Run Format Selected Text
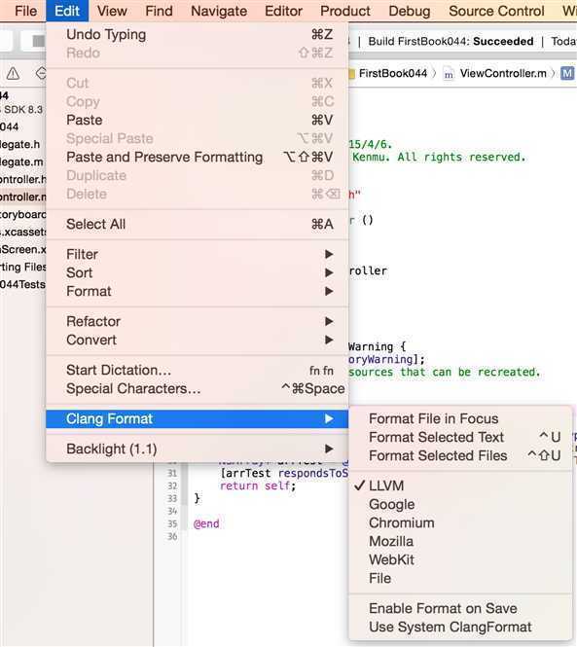Screen dimensions: 577x647 click(460, 437)
